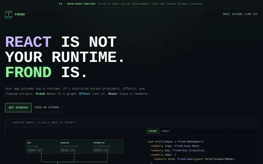Follow the VIEW ON GITHUB link

click(x=48, y=107)
